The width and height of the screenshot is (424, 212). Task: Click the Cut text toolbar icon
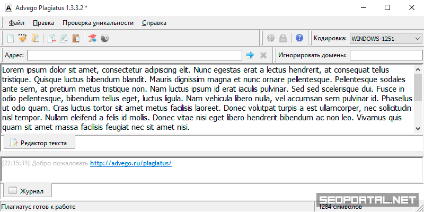tap(51, 38)
